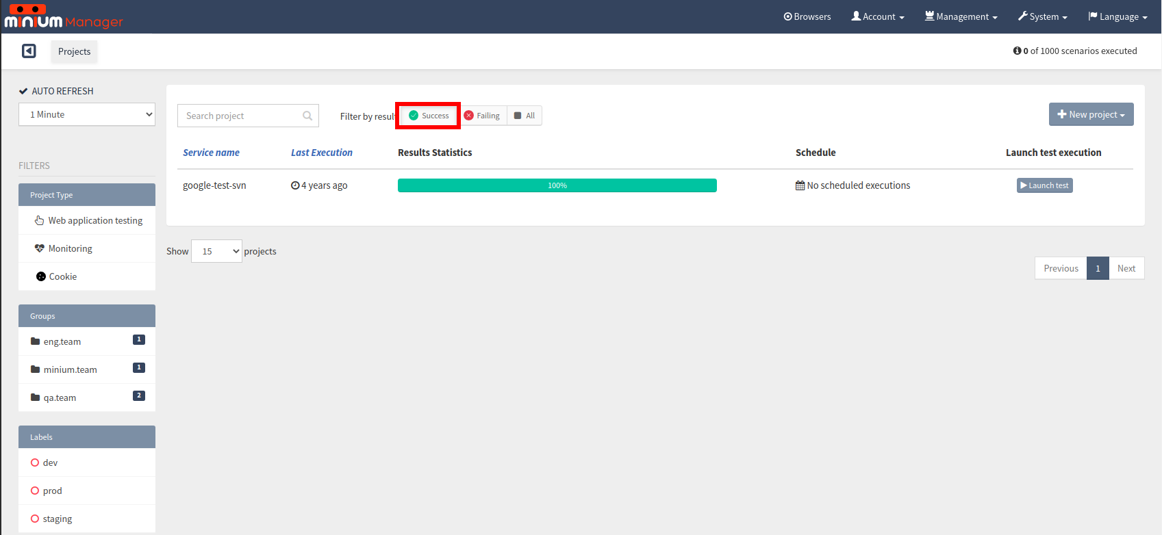
Task: Click the folder icon of minium.team
Action: coord(35,369)
